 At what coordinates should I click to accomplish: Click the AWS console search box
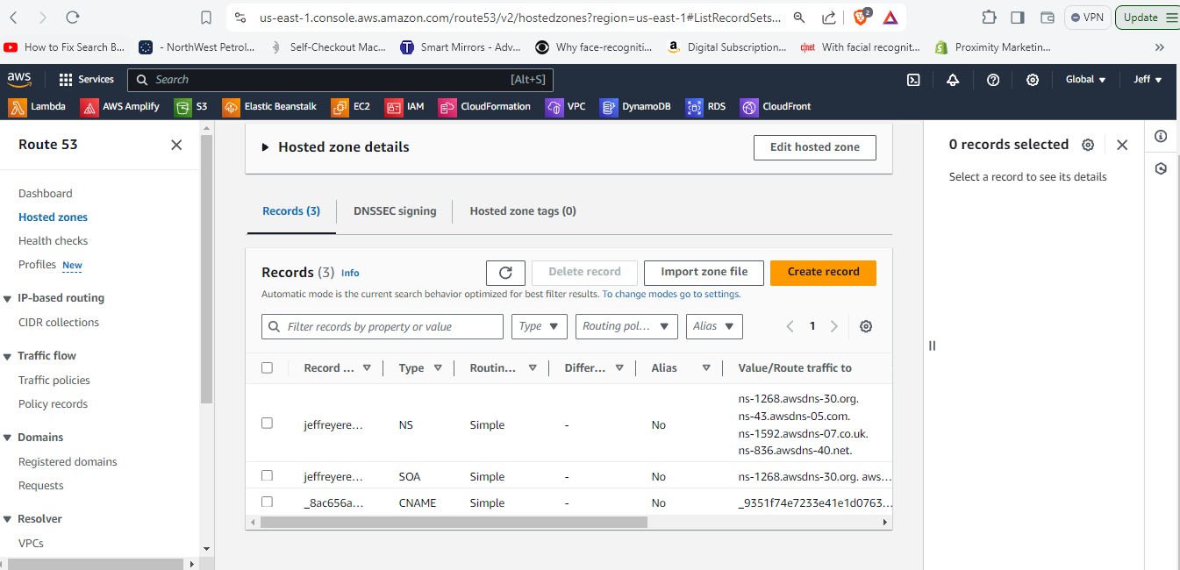tap(340, 80)
